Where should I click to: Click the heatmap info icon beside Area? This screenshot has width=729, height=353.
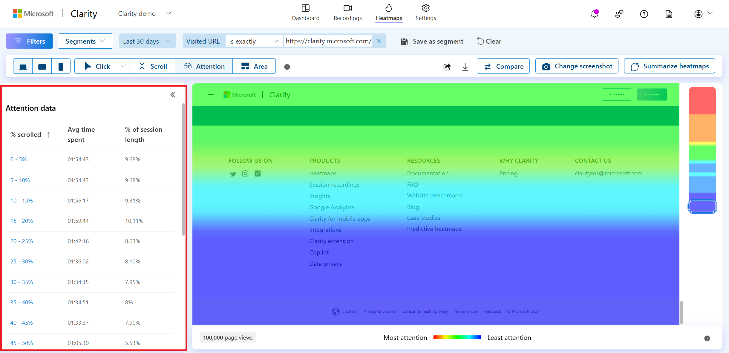click(287, 67)
